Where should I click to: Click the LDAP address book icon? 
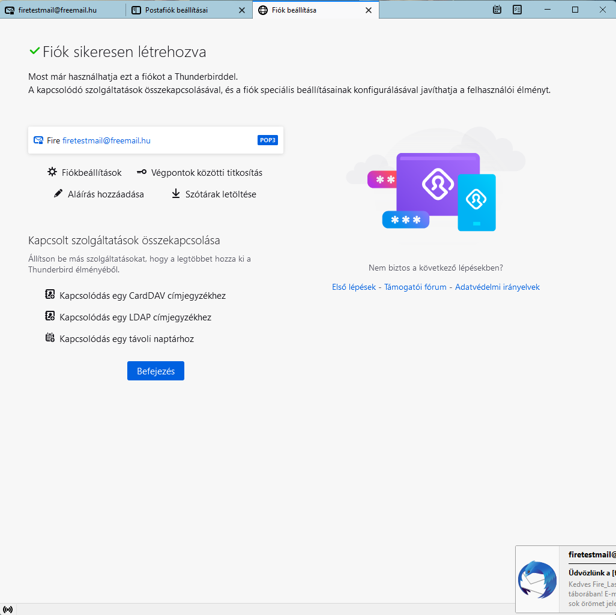pos(50,316)
